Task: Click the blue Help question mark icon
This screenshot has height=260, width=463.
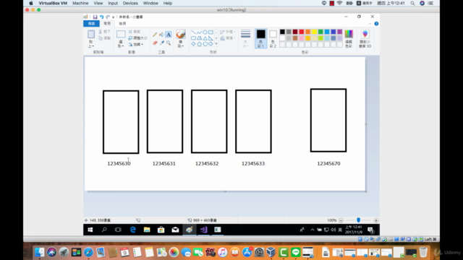Action: click(376, 24)
